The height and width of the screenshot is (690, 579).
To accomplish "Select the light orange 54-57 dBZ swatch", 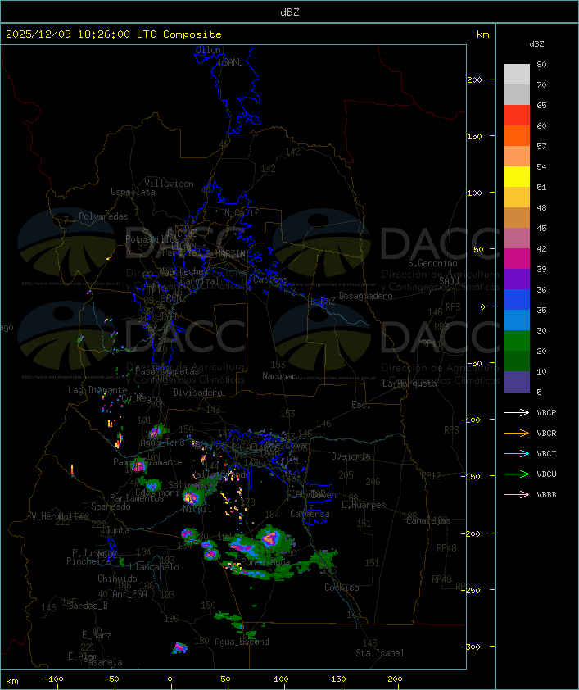I will tap(517, 157).
